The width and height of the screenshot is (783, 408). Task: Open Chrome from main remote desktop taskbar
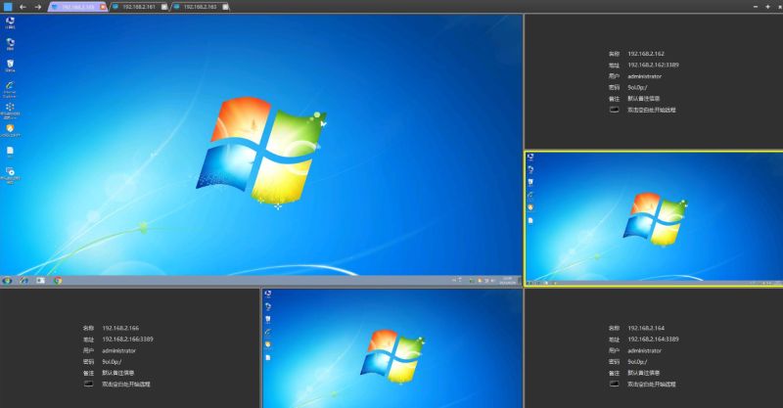[x=58, y=280]
